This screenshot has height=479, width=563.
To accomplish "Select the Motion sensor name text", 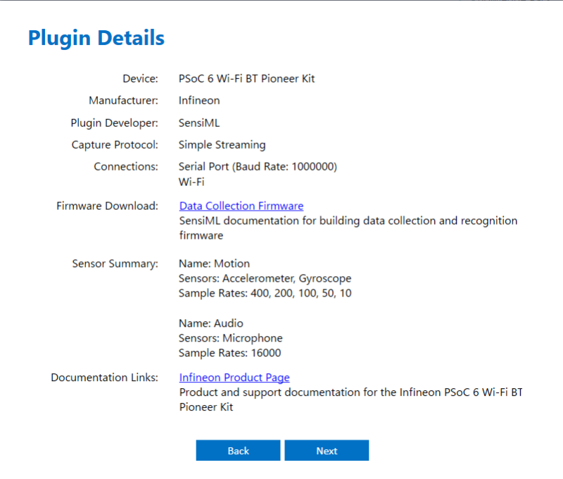I will point(214,263).
